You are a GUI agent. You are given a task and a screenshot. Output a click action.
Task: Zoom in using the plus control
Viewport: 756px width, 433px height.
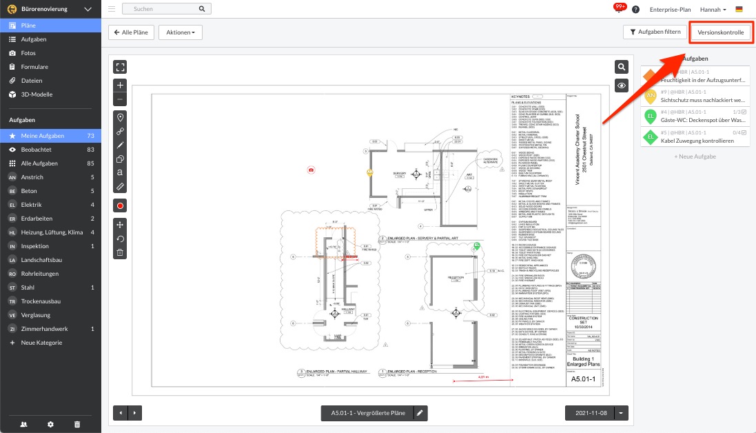pos(120,85)
